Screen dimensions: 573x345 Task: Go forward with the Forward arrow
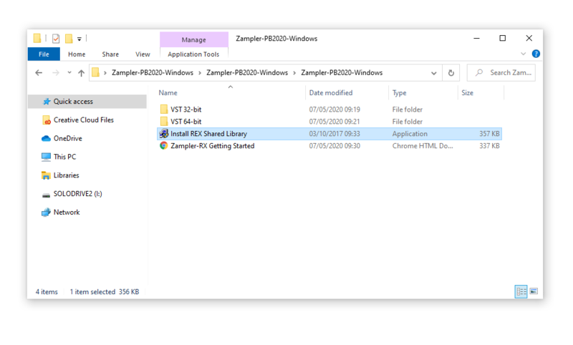coord(56,73)
